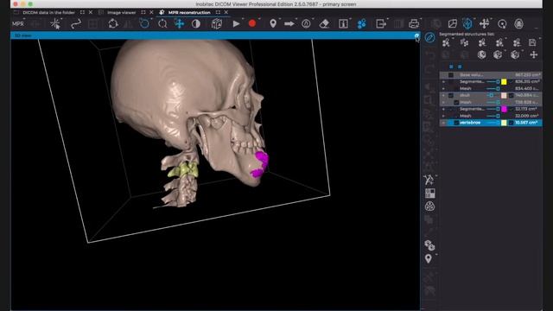The width and height of the screenshot is (553, 311).
Task: Open the skull beige color swatch
Action: [504, 95]
